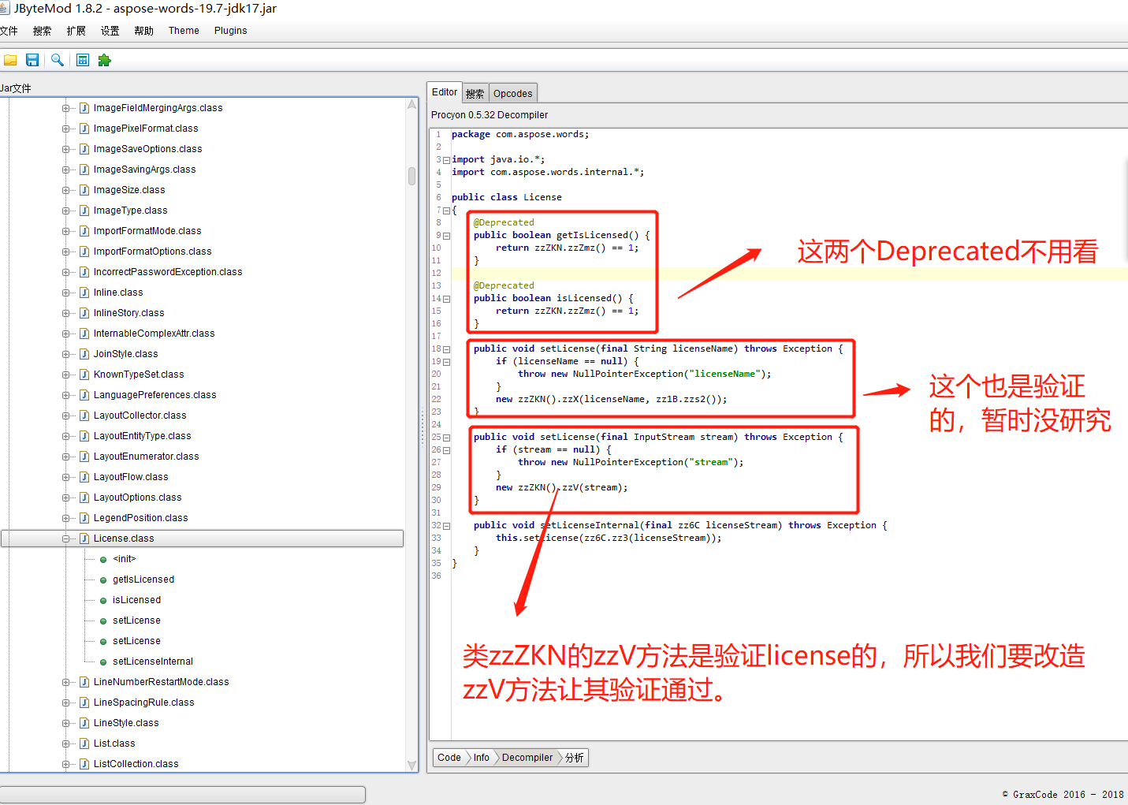Click the green plugin puzzle icon

[104, 60]
